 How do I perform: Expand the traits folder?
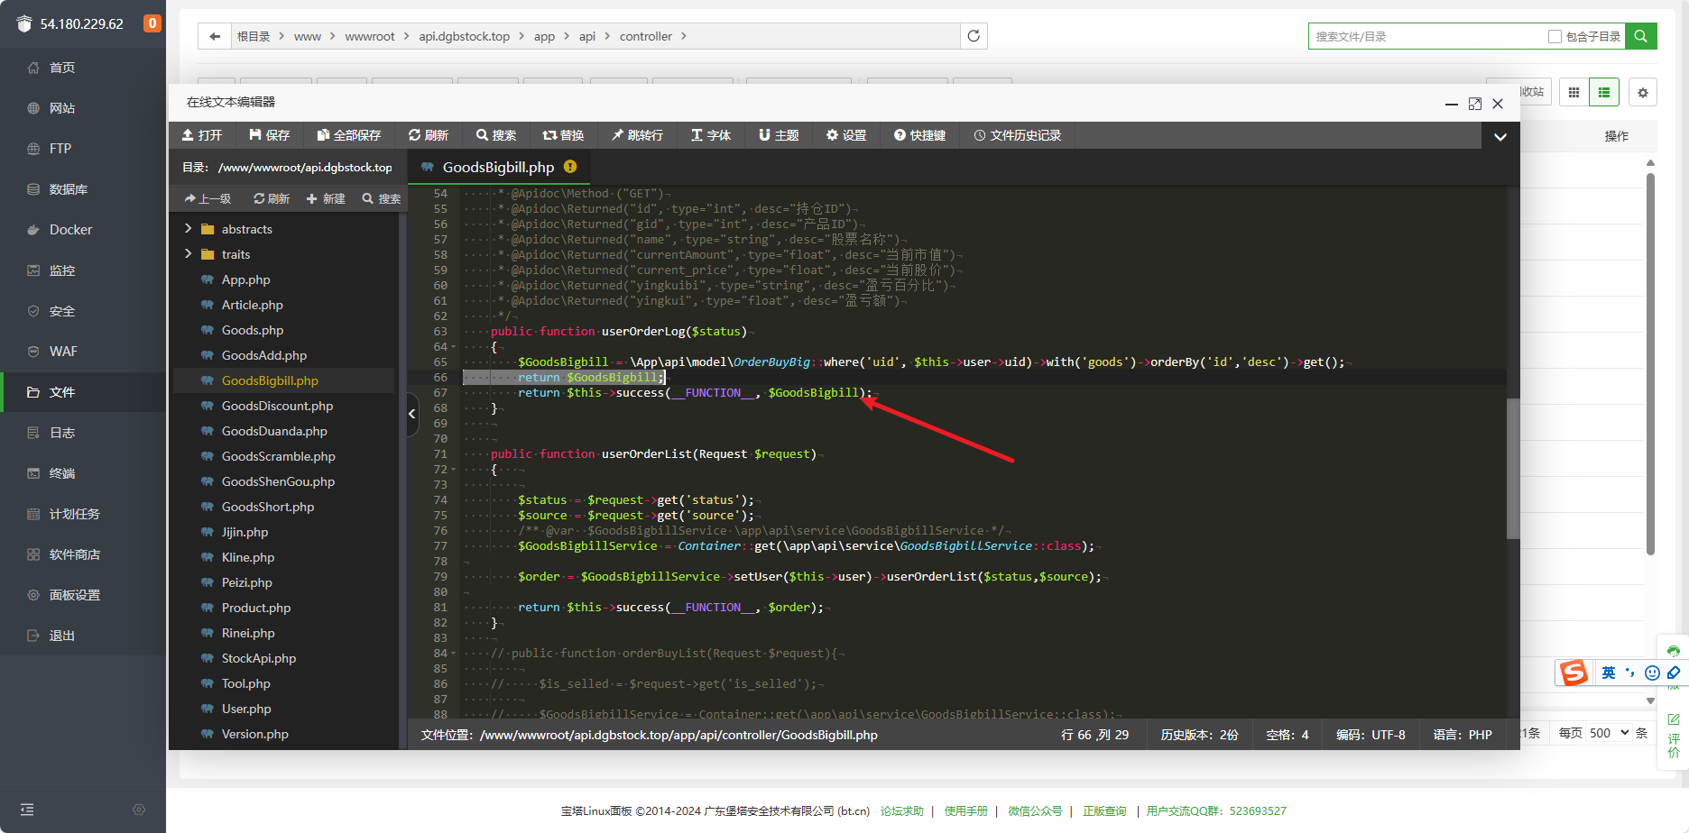pyautogui.click(x=189, y=254)
